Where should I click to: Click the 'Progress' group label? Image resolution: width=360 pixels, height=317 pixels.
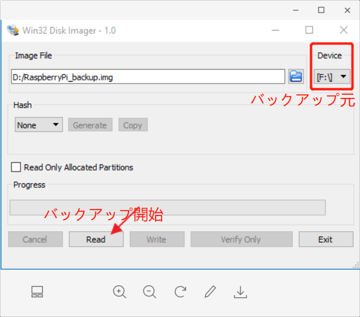coord(29,185)
